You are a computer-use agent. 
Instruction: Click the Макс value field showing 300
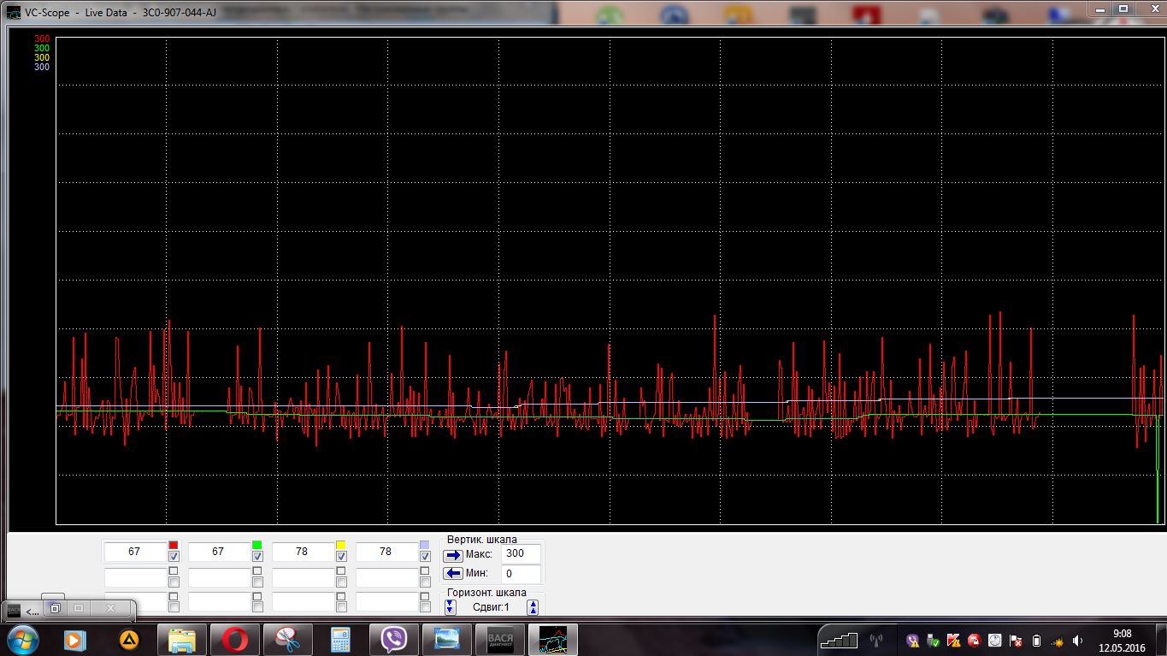521,554
